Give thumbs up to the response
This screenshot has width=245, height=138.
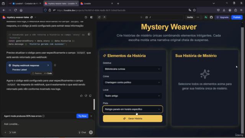click(x=82, y=95)
